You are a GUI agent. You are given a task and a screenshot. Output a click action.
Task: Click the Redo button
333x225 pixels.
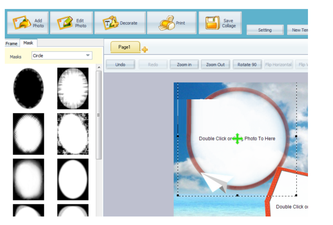(153, 64)
